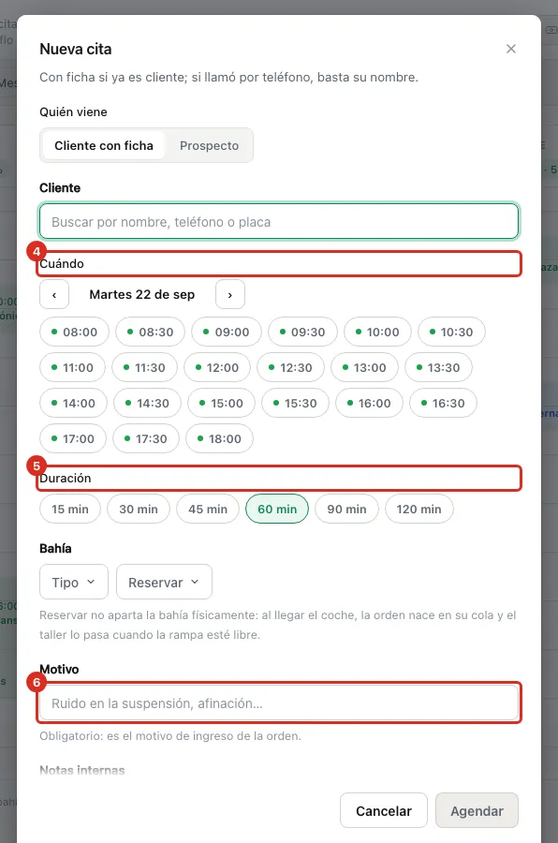Select the Cliente con ficha tab

104,146
